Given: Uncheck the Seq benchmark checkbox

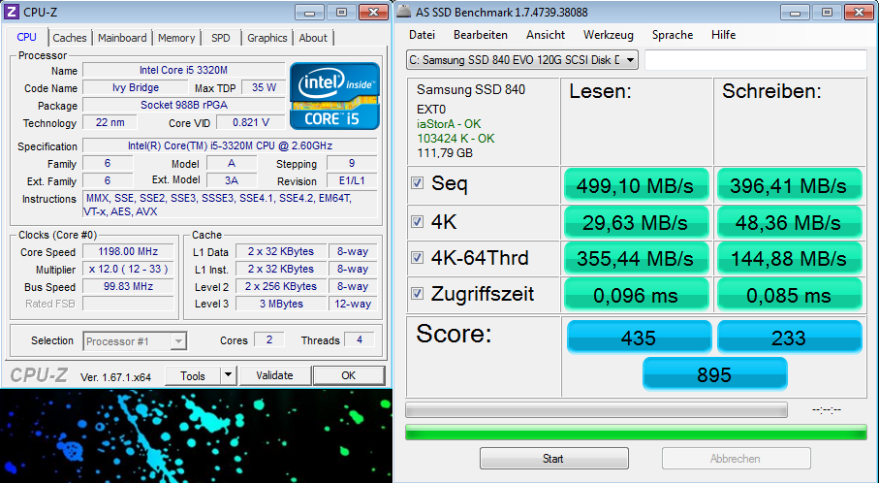Looking at the screenshot, I should pos(417,183).
